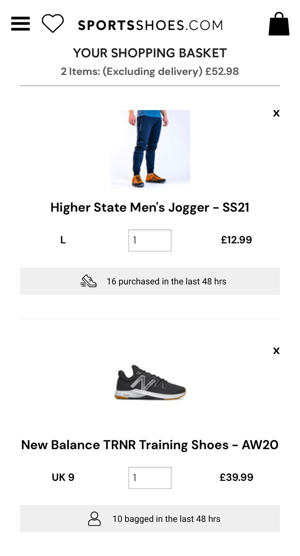Viewport: 300px width, 556px height.
Task: Remove New Balance TRNR shoes from basket
Action: point(276,350)
